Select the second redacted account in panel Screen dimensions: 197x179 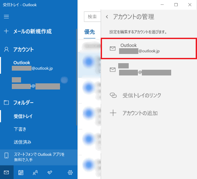149,69
